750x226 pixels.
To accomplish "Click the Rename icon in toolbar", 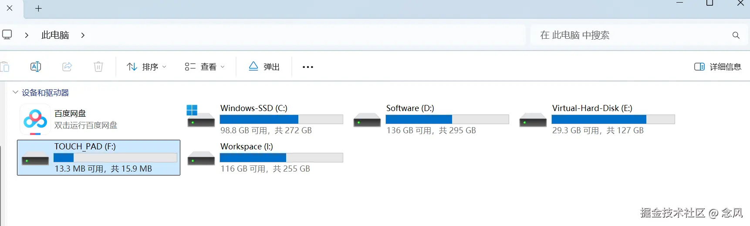I will tap(36, 67).
